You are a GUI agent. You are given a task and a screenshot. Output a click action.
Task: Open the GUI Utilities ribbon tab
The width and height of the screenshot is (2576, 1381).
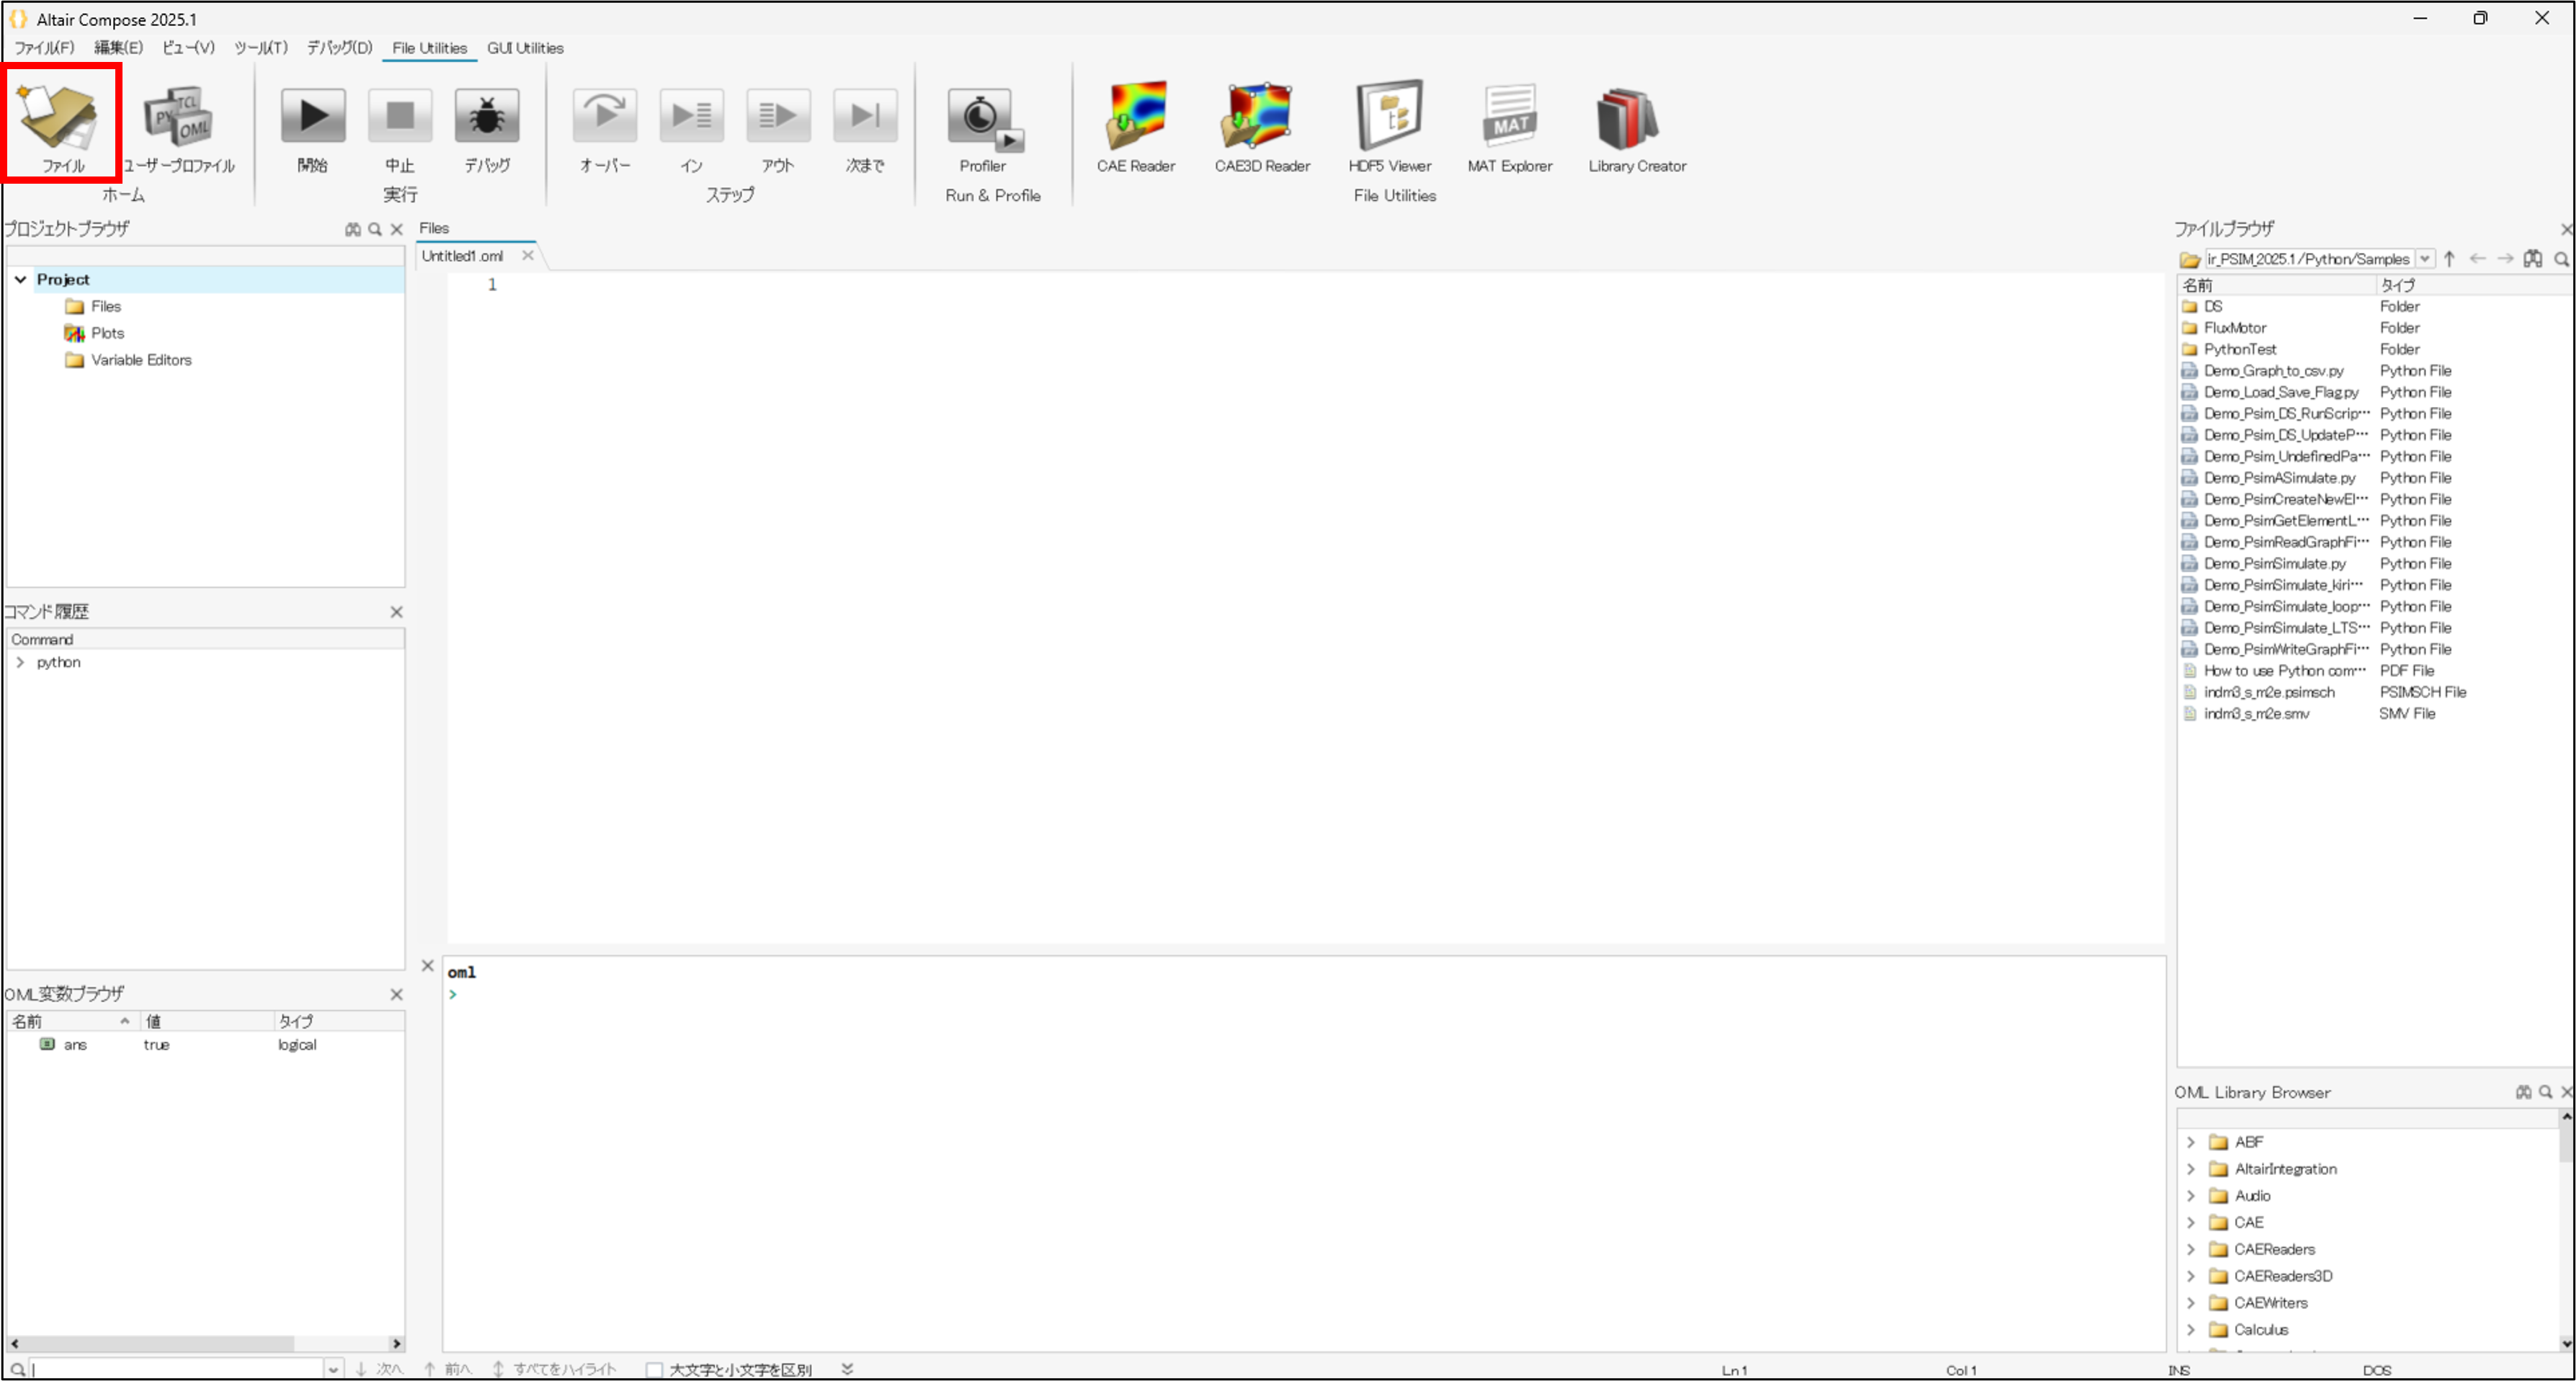tap(525, 48)
